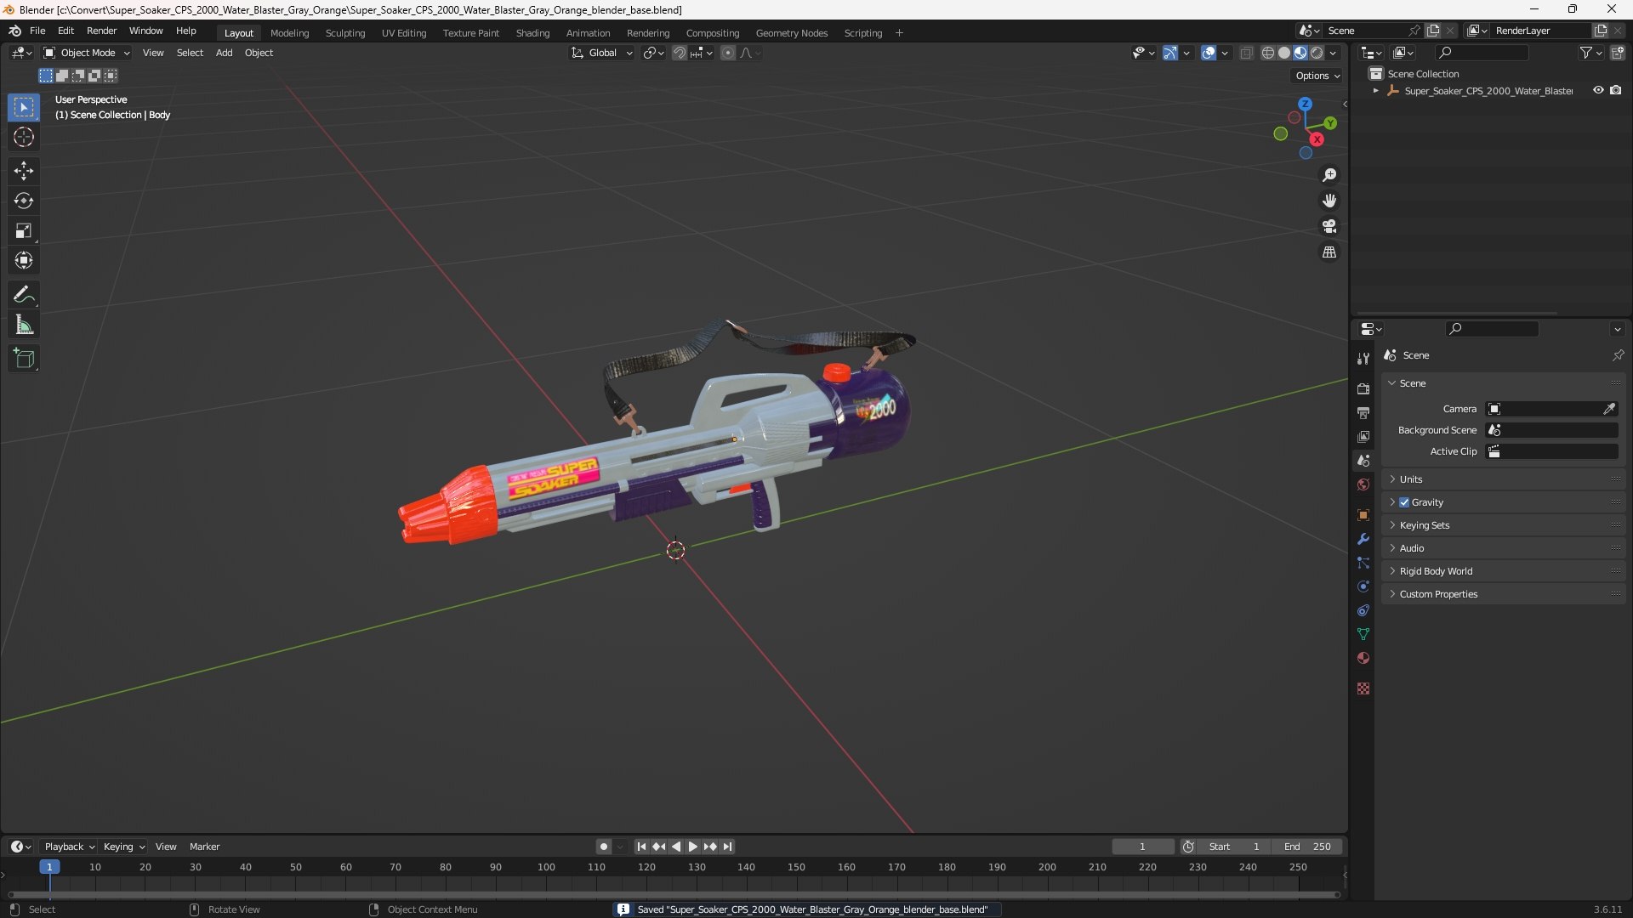Image resolution: width=1633 pixels, height=918 pixels.
Task: Select the Annotate tool
Action: pyautogui.click(x=24, y=295)
